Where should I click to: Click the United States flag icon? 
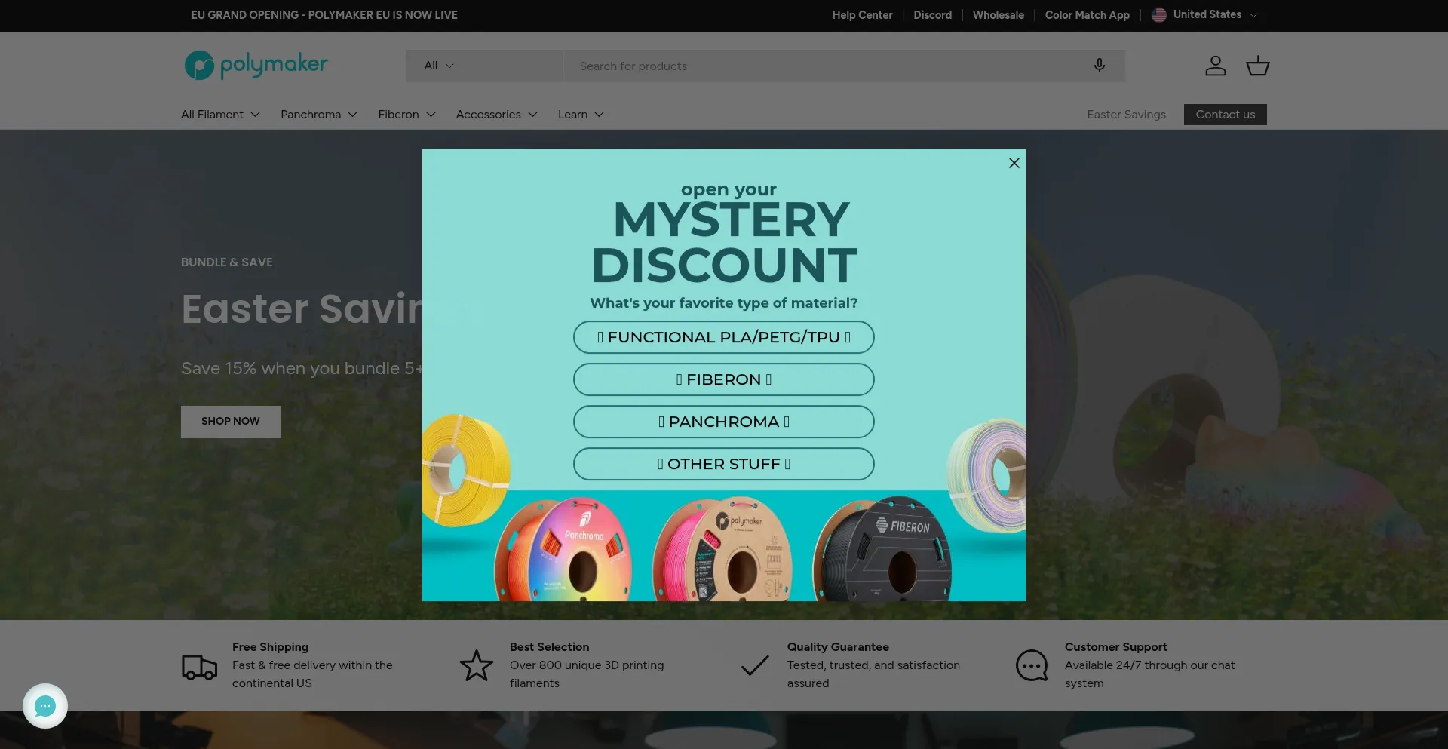[x=1159, y=15]
